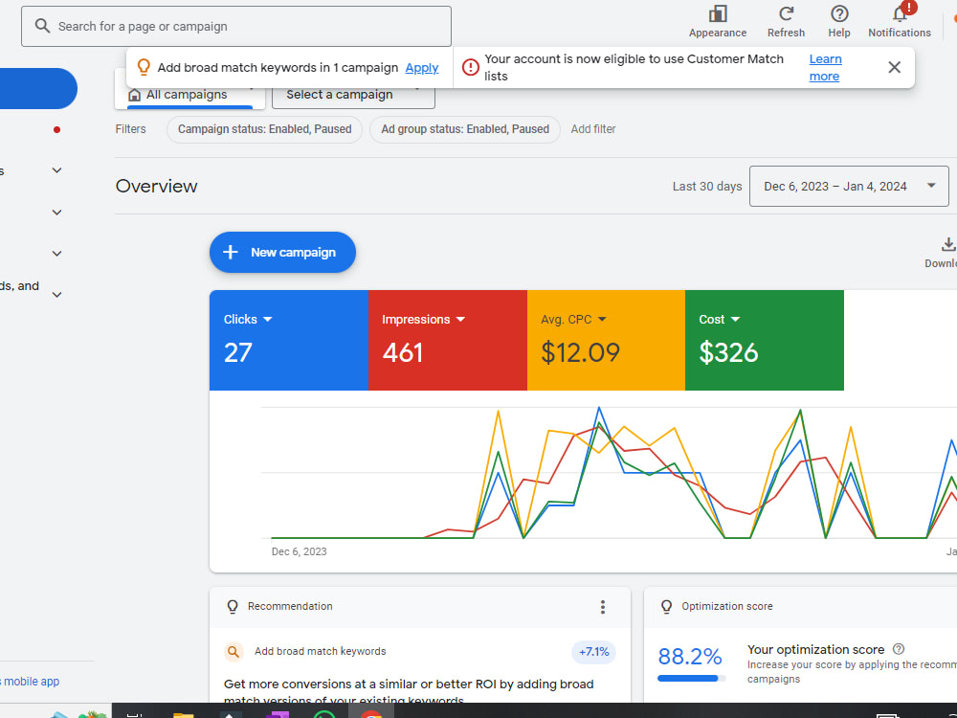Click the 88.2% optimization score value

click(690, 657)
